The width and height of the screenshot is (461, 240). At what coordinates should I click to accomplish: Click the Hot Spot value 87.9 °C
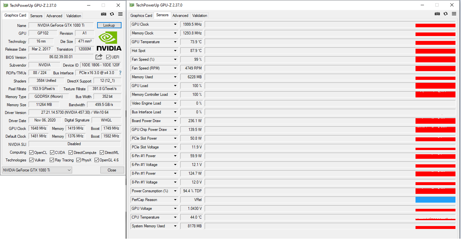[x=192, y=51]
